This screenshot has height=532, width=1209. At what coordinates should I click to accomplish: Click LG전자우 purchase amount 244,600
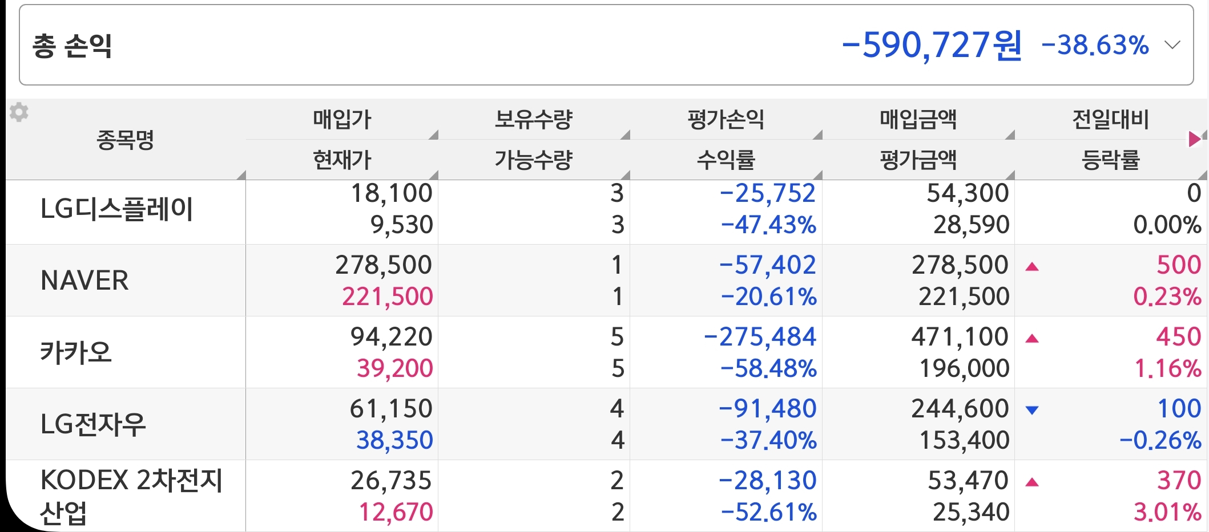(x=960, y=408)
